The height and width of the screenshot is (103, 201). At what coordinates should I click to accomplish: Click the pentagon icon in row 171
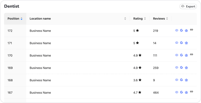[186, 43]
